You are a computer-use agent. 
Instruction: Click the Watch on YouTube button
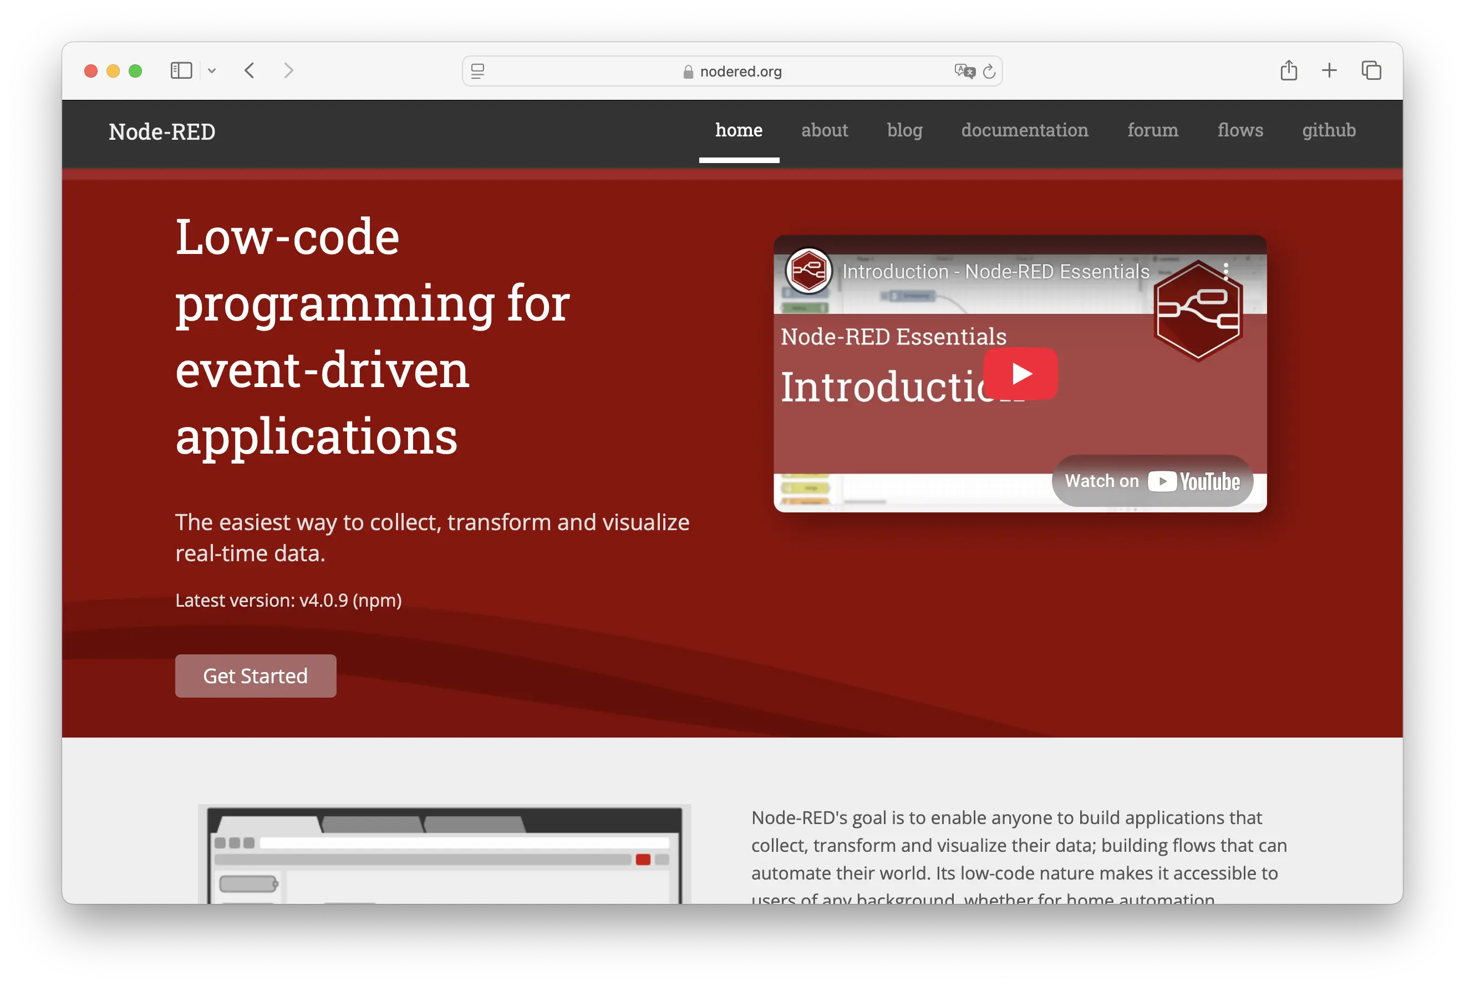[1152, 481]
